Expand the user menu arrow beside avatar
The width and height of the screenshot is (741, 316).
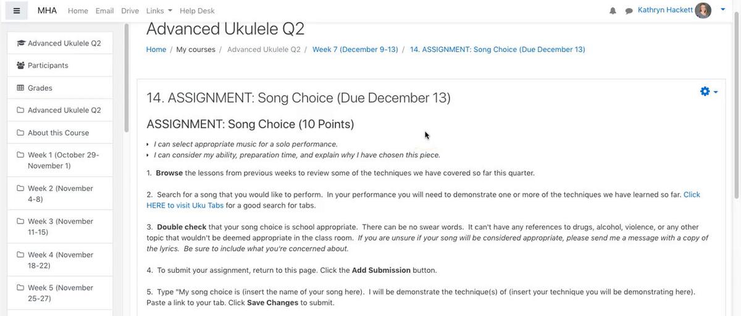click(x=723, y=9)
